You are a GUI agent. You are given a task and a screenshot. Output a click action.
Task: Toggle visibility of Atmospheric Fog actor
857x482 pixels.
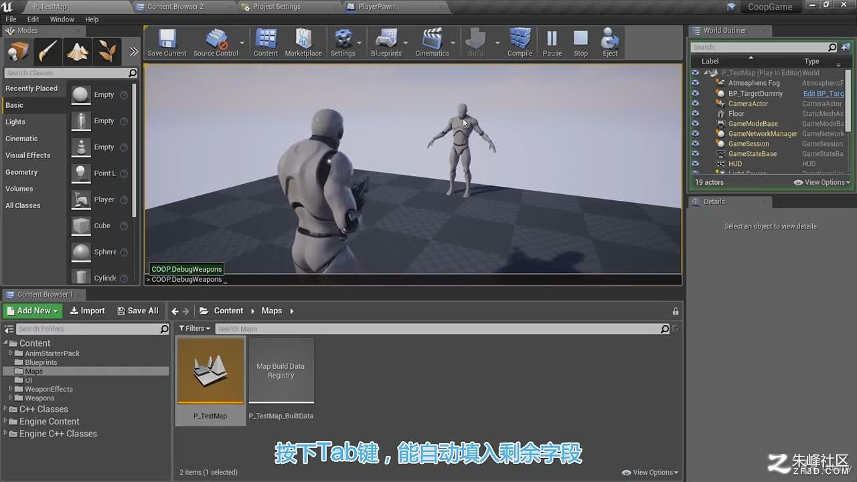[695, 83]
